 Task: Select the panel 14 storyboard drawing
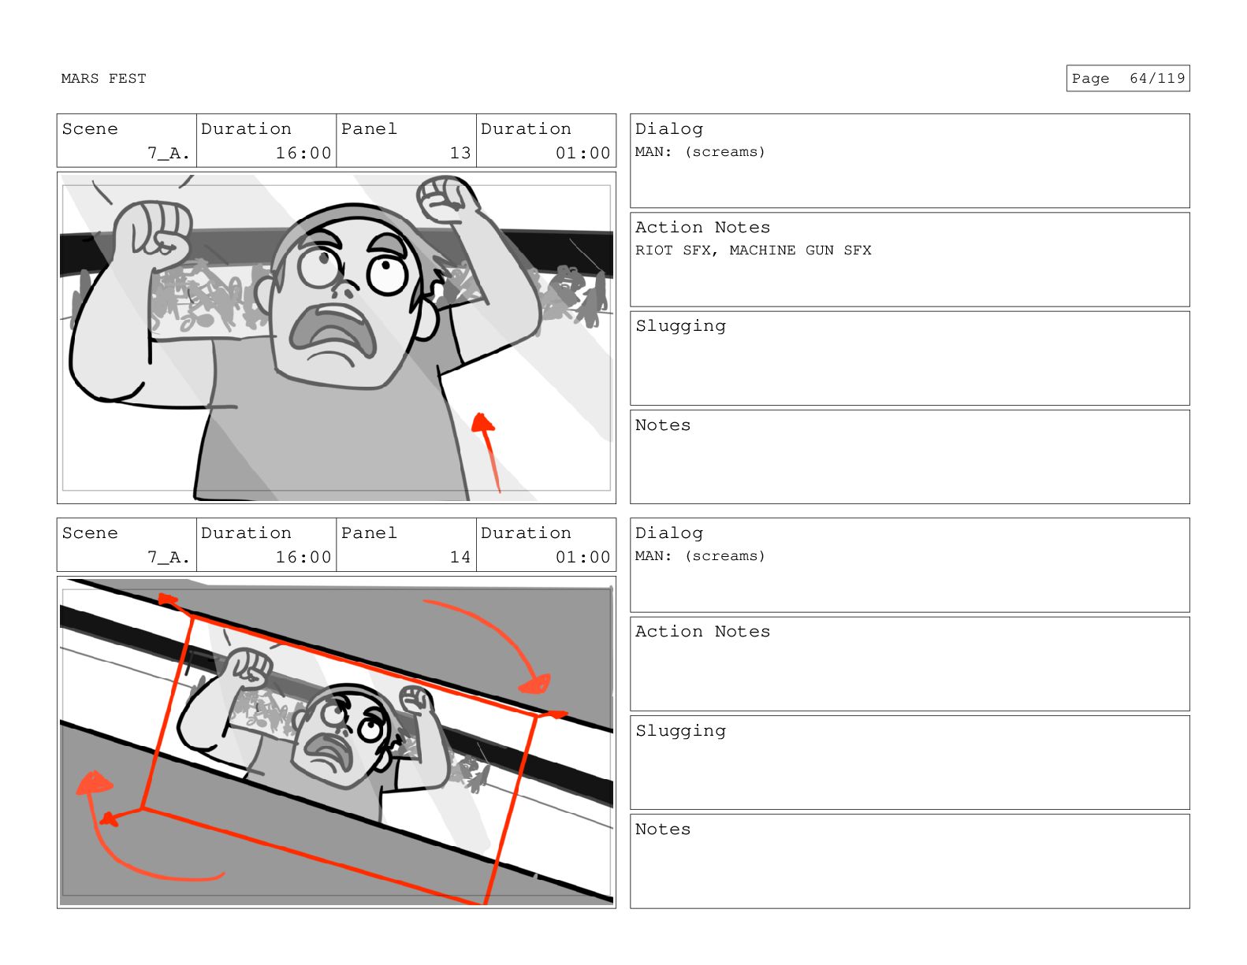[x=337, y=742]
